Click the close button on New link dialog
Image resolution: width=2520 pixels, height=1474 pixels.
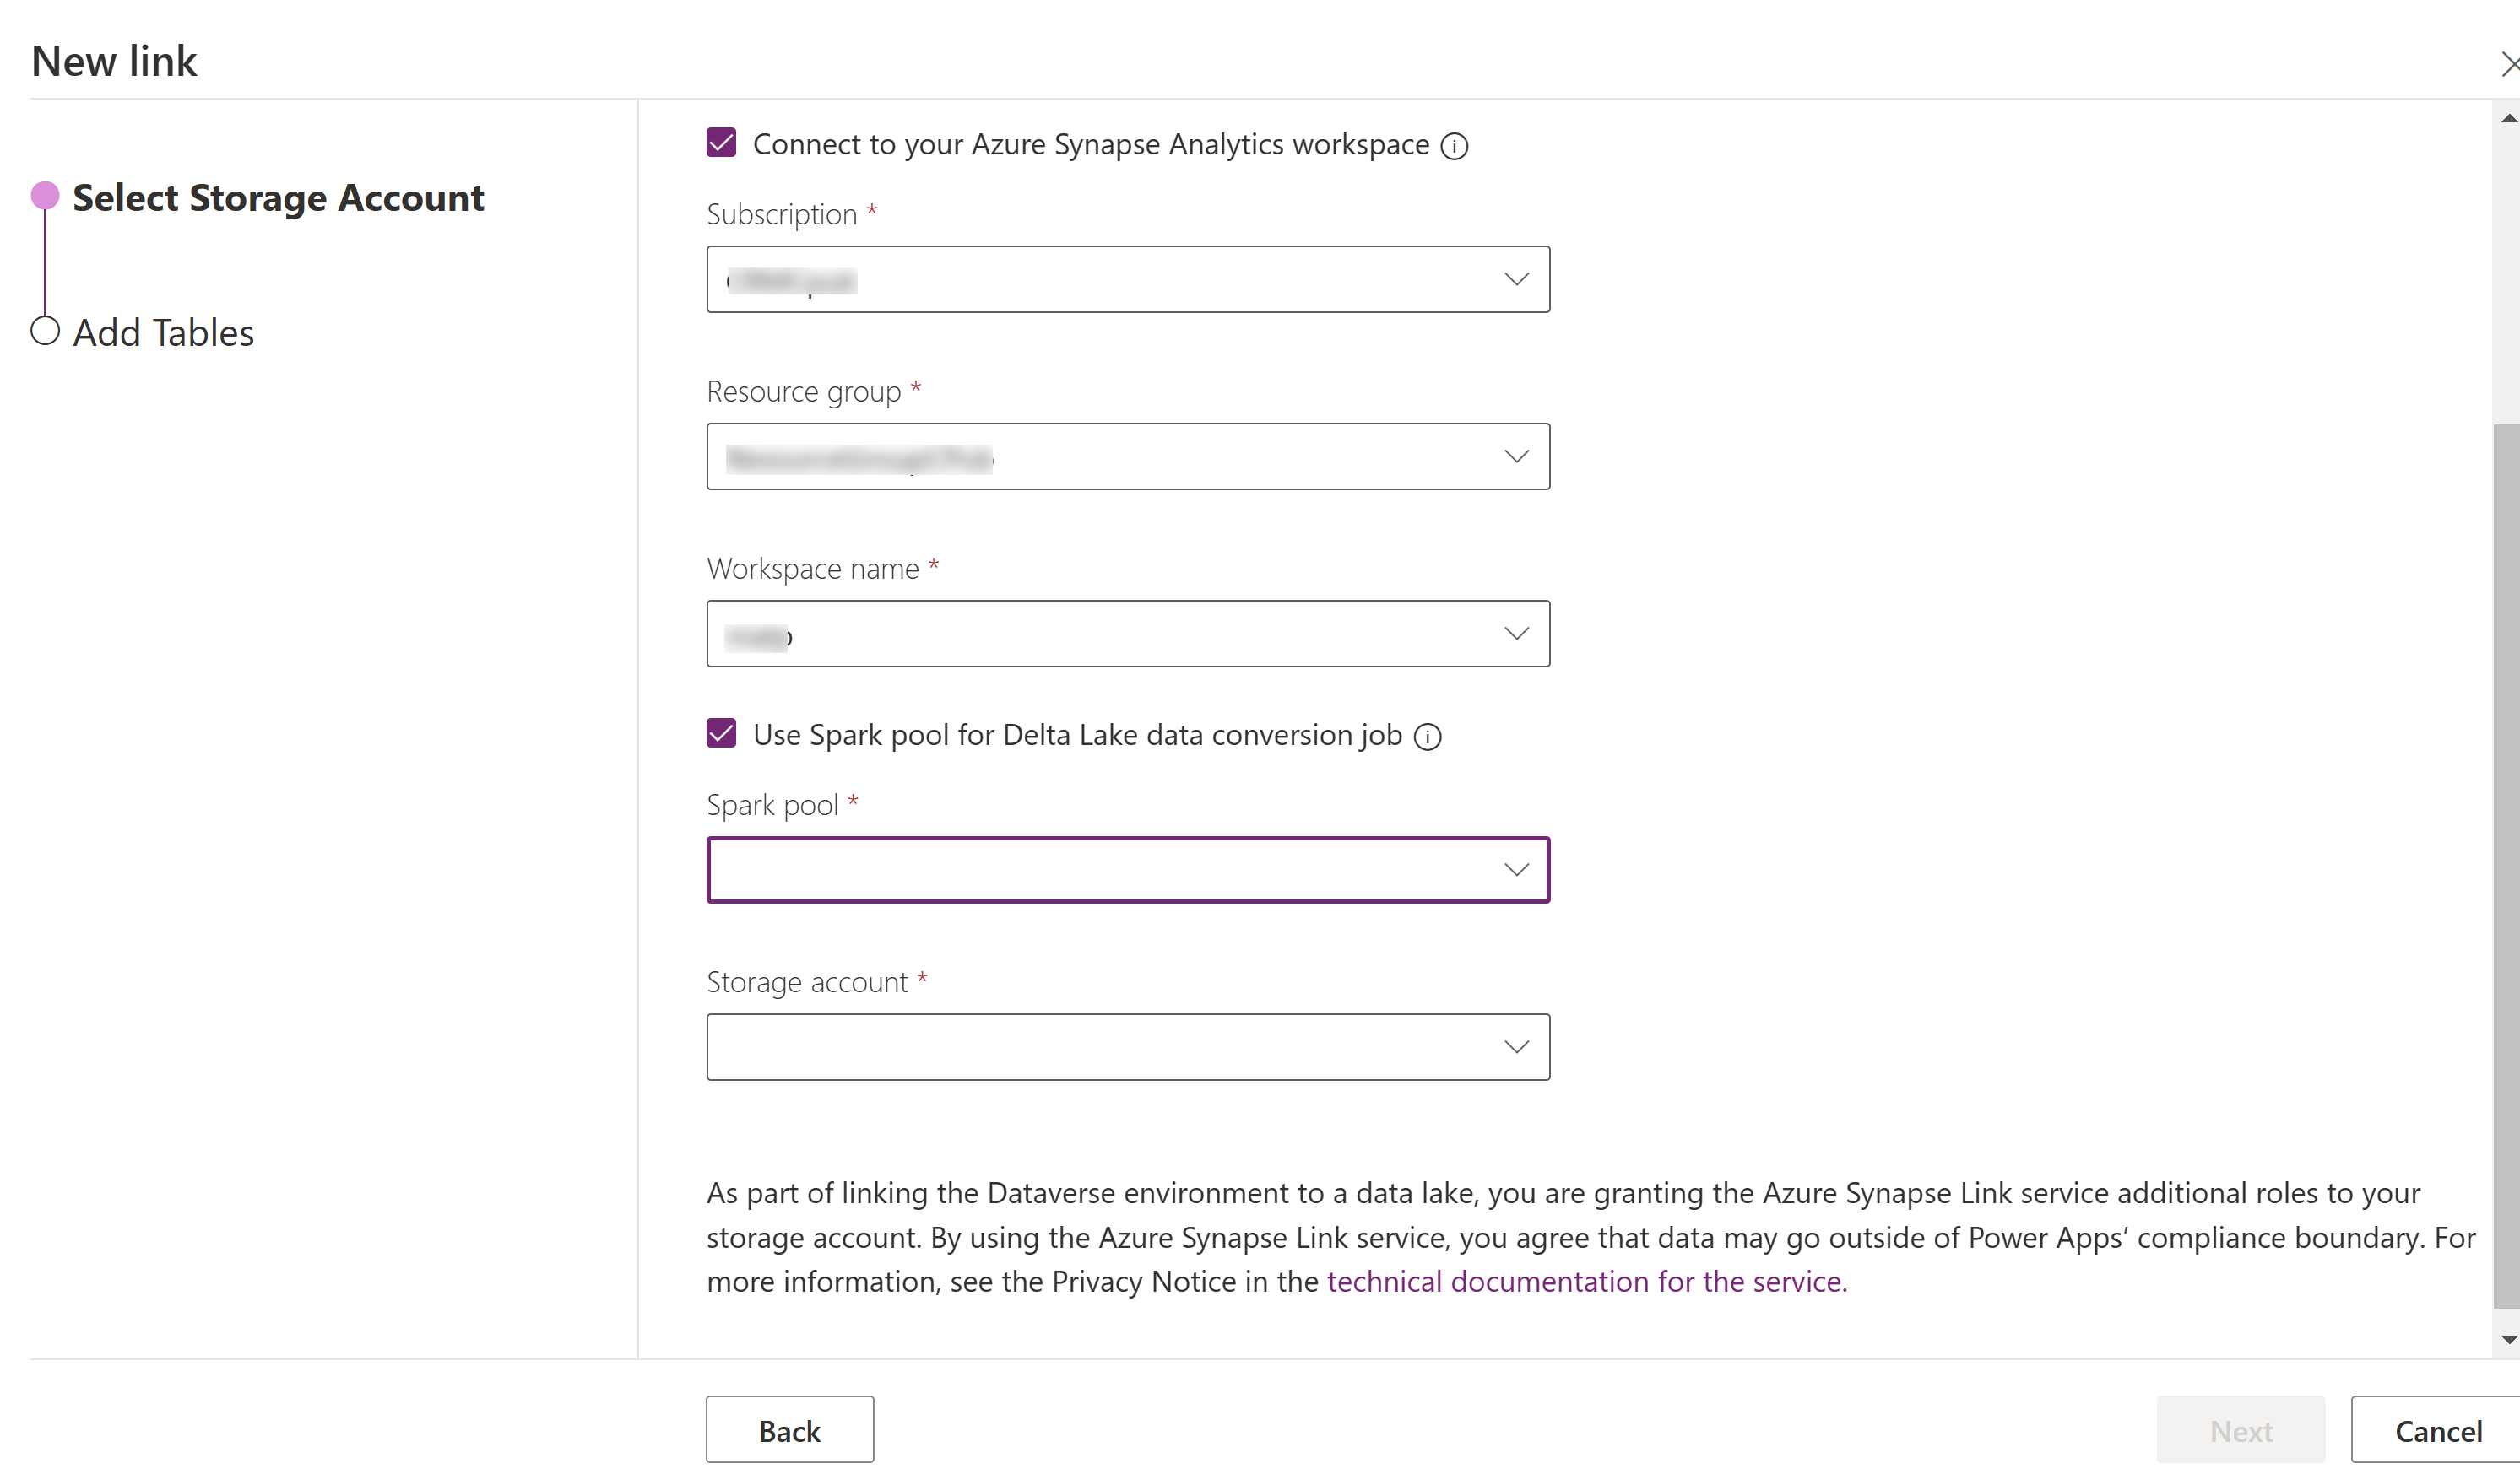tap(2510, 63)
